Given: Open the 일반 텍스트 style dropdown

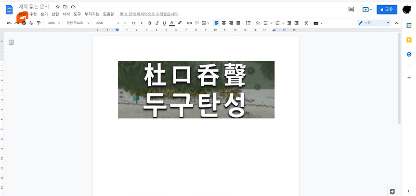Looking at the screenshot, I should (79, 23).
